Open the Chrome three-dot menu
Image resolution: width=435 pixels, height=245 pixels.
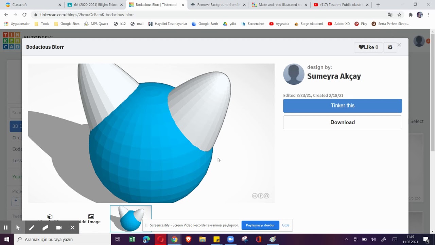click(429, 15)
